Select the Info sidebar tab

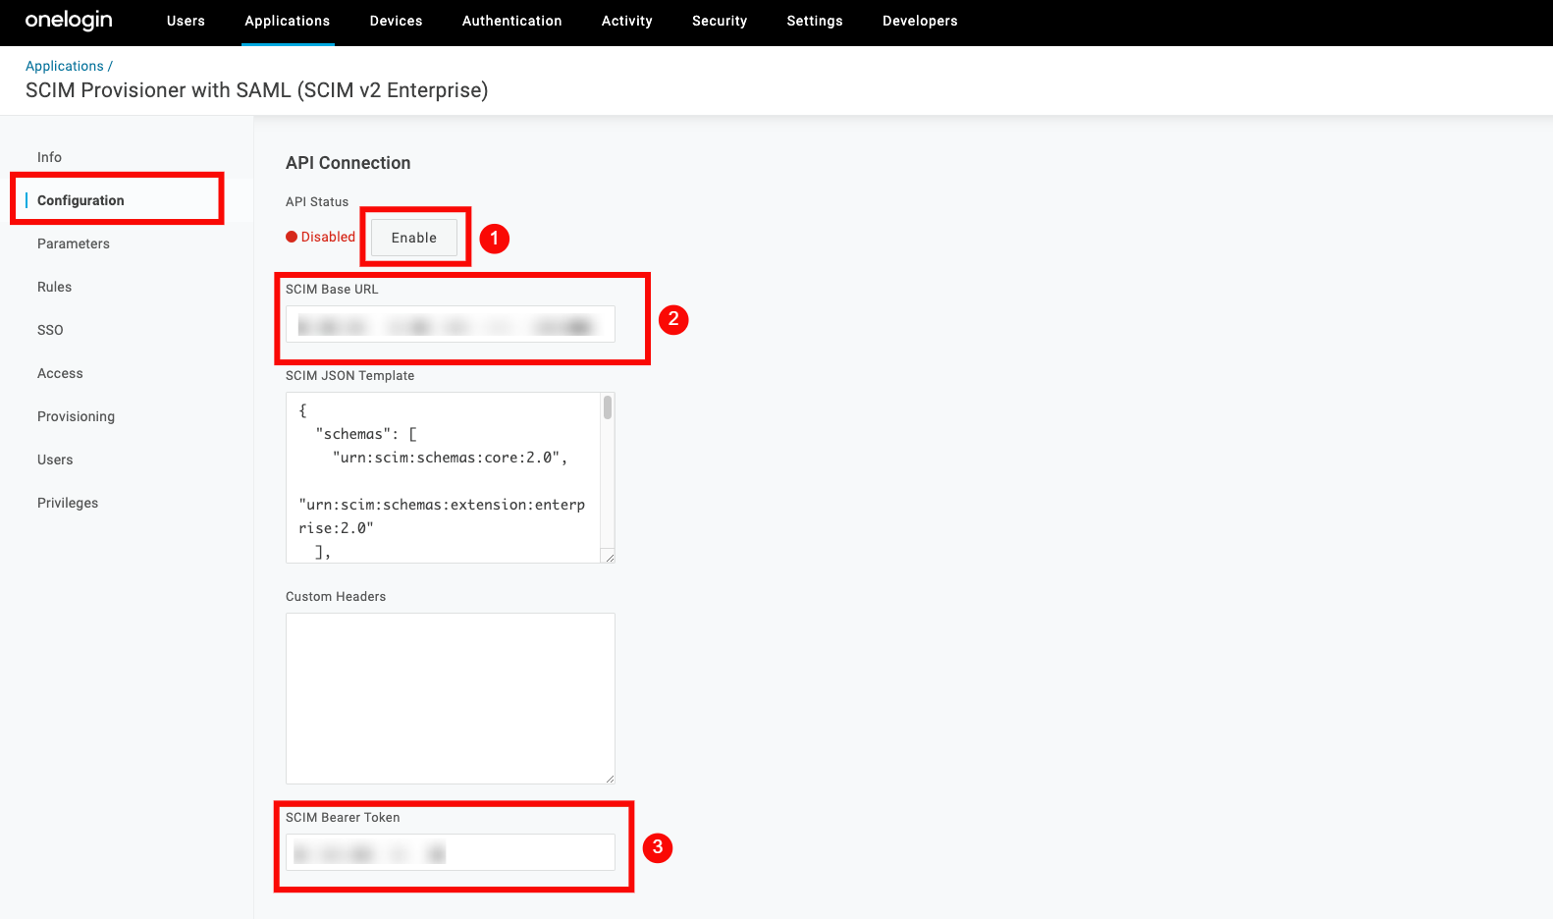tap(49, 157)
